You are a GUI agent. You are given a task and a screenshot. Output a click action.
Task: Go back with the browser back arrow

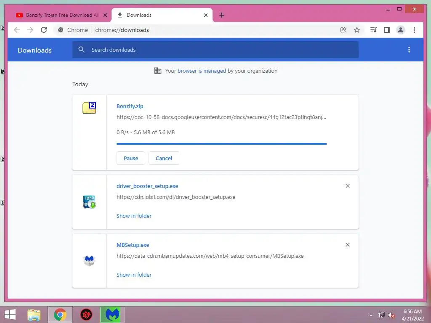[x=17, y=30]
